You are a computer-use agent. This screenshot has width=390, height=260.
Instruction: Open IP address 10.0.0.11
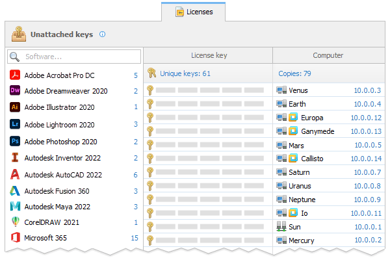(x=366, y=213)
